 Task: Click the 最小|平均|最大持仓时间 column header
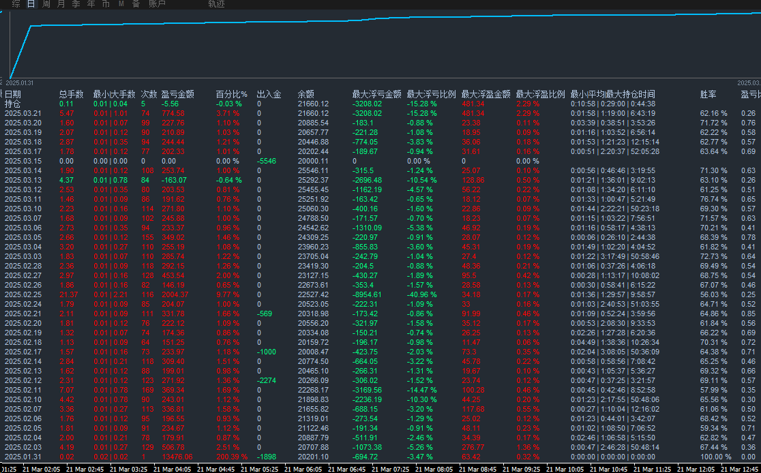(x=612, y=94)
